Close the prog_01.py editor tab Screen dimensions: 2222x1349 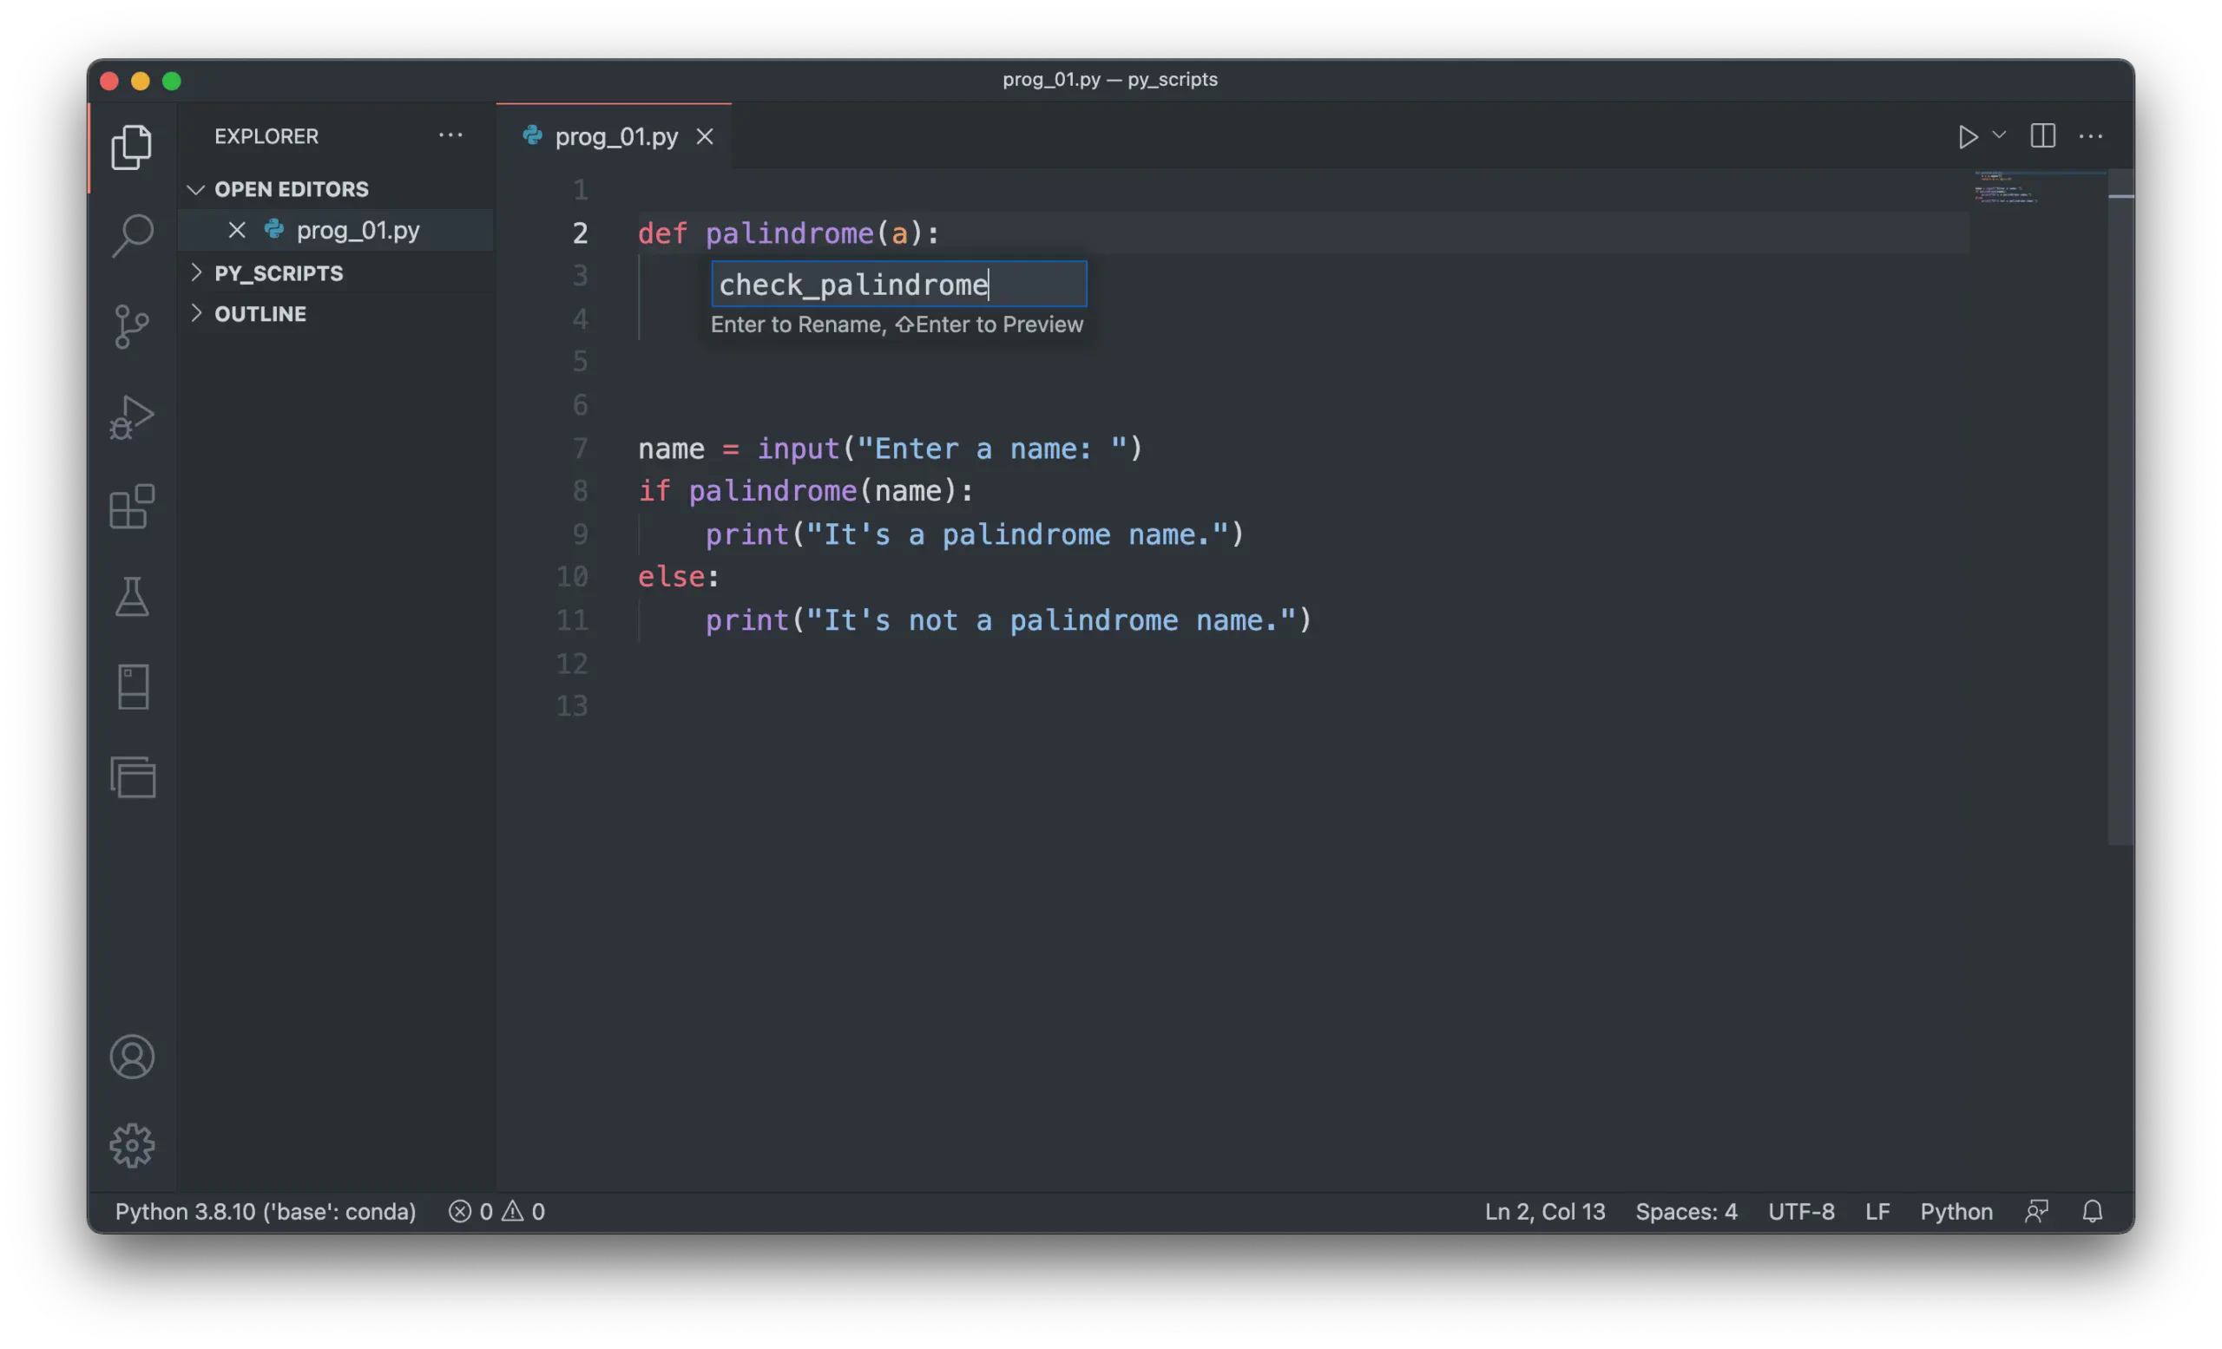click(704, 136)
